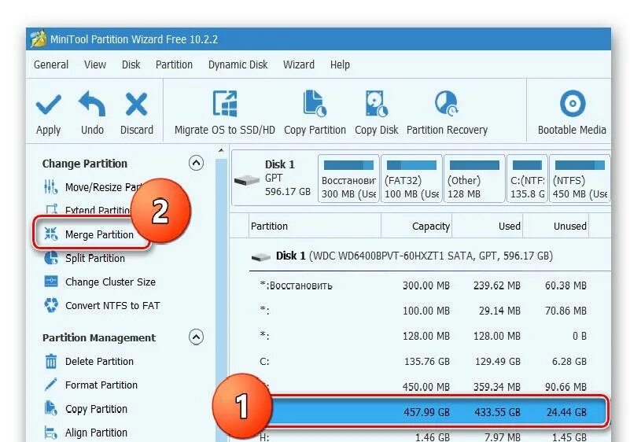Discard all pending changes
Image resolution: width=630 pixels, height=442 pixels.
tap(137, 113)
